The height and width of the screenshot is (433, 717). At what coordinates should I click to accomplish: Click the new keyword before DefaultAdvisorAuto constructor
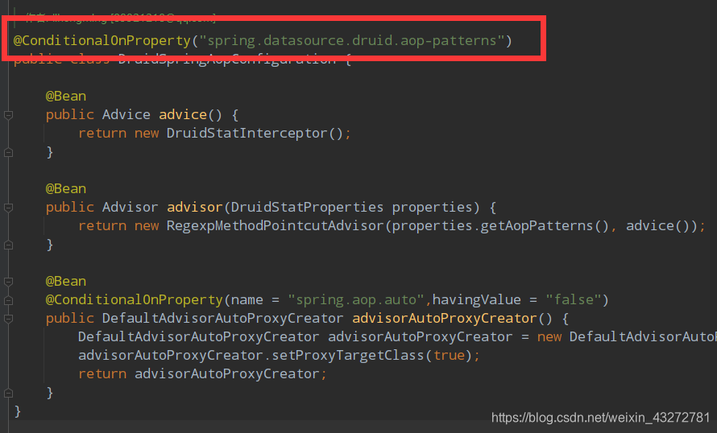(549, 337)
